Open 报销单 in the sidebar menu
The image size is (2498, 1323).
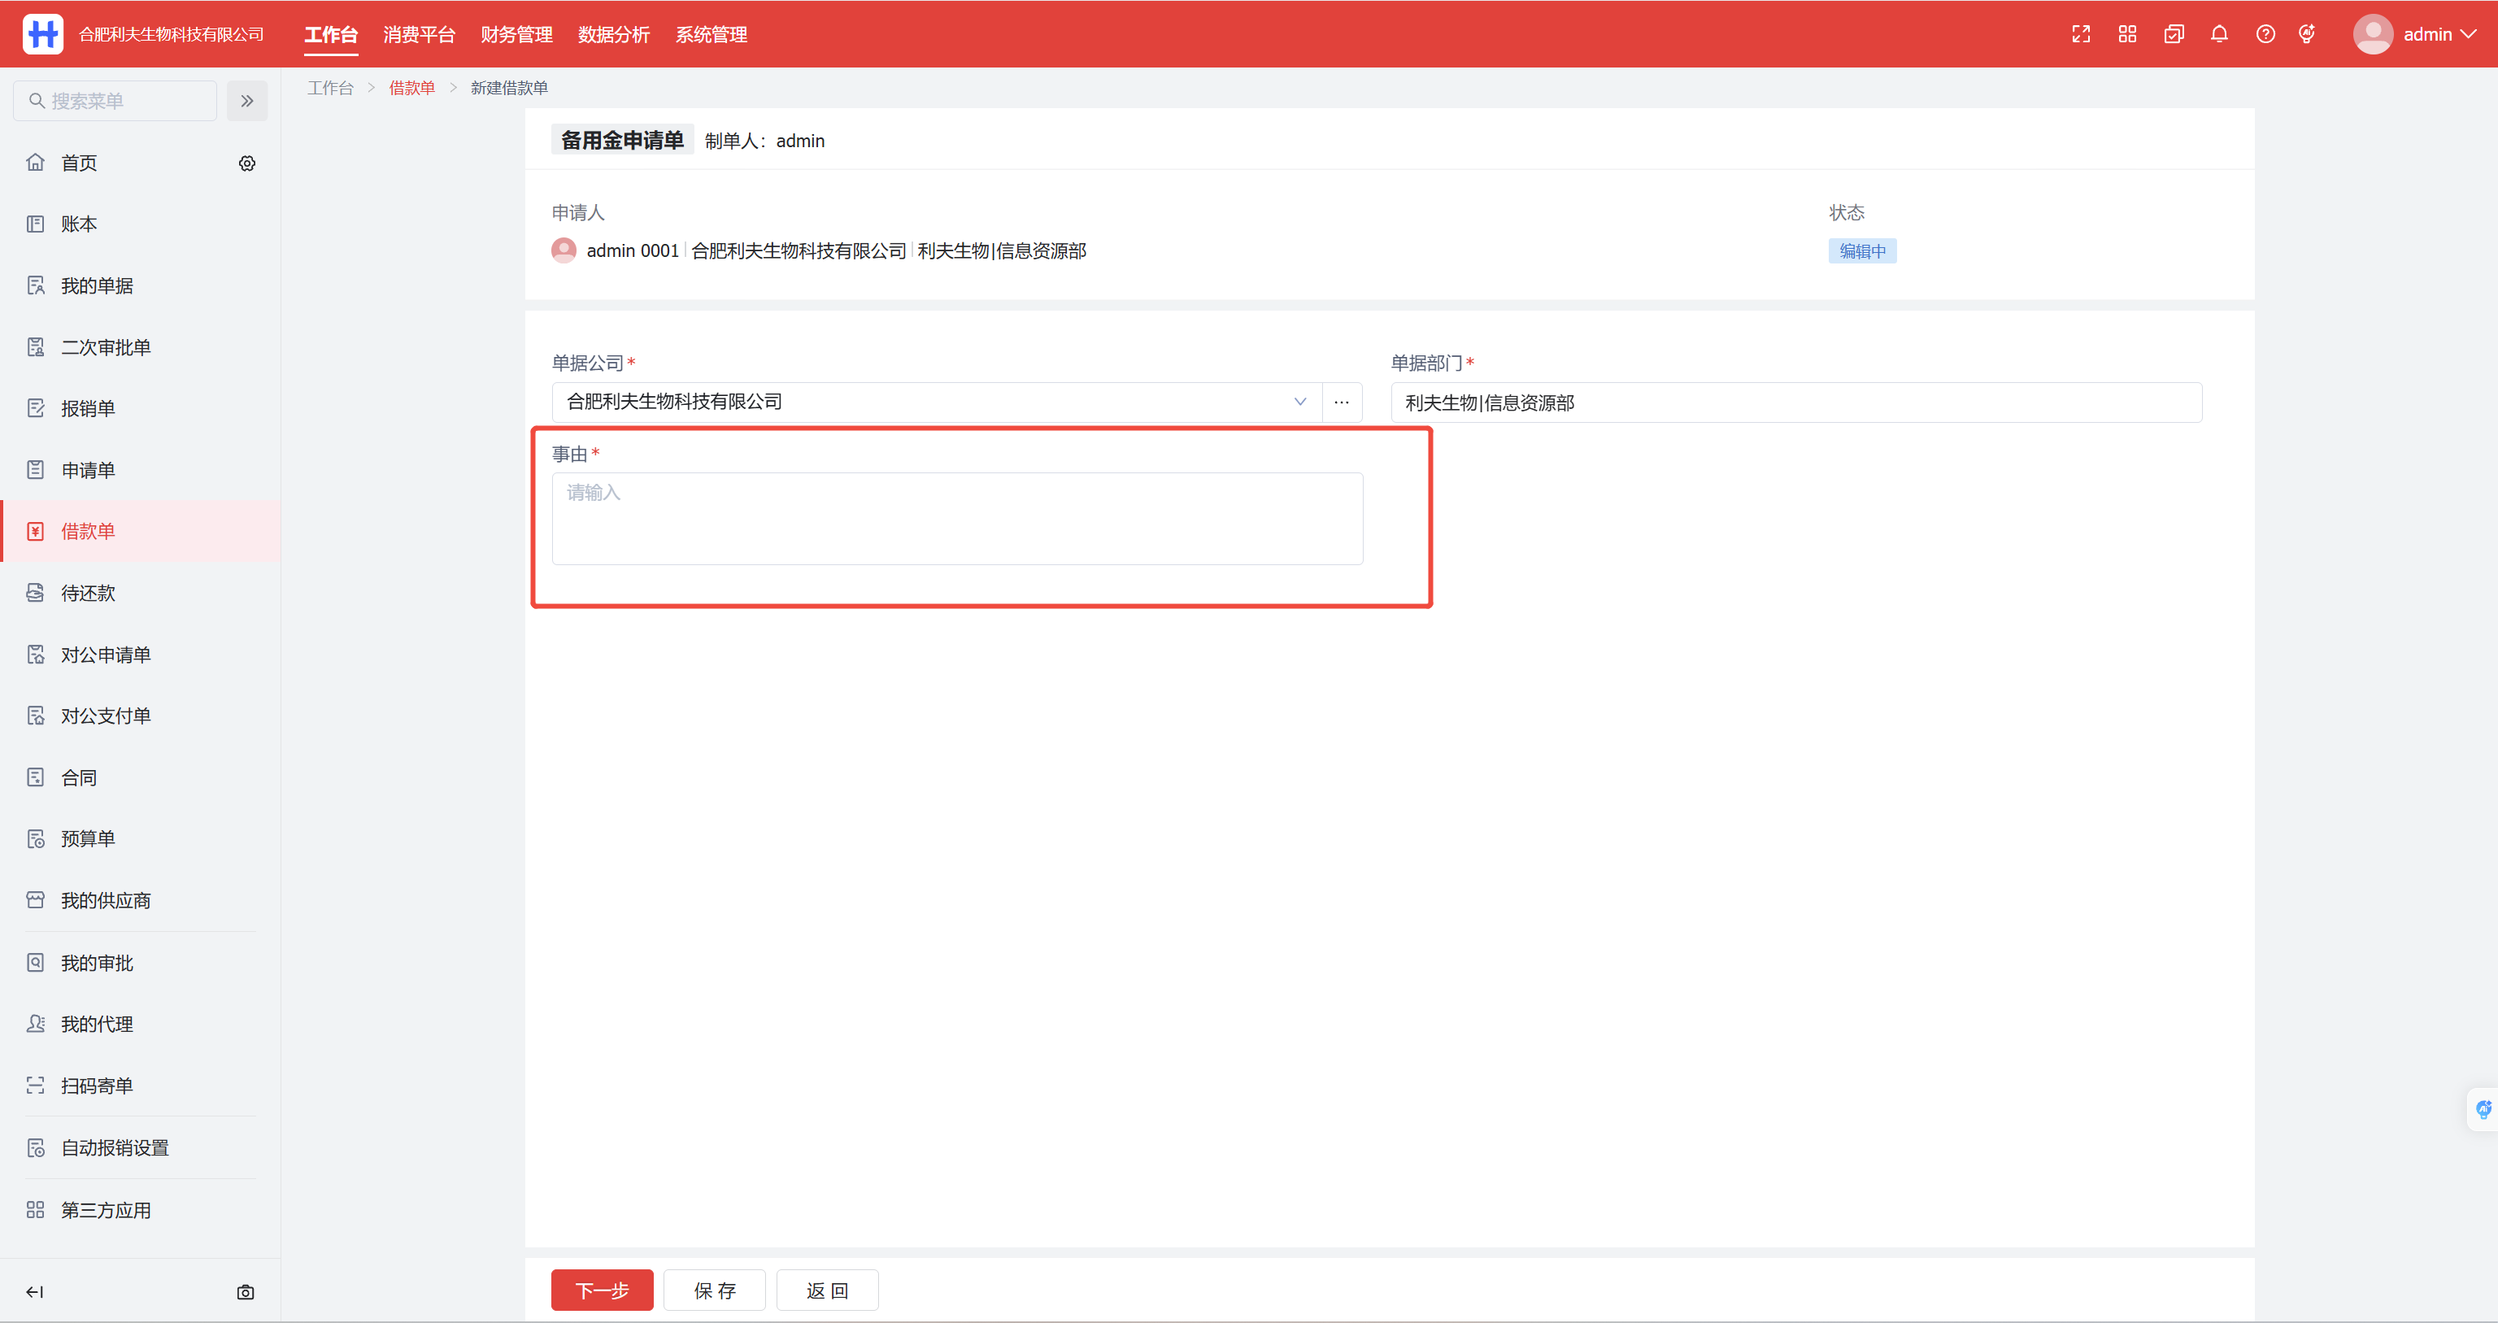click(x=89, y=408)
